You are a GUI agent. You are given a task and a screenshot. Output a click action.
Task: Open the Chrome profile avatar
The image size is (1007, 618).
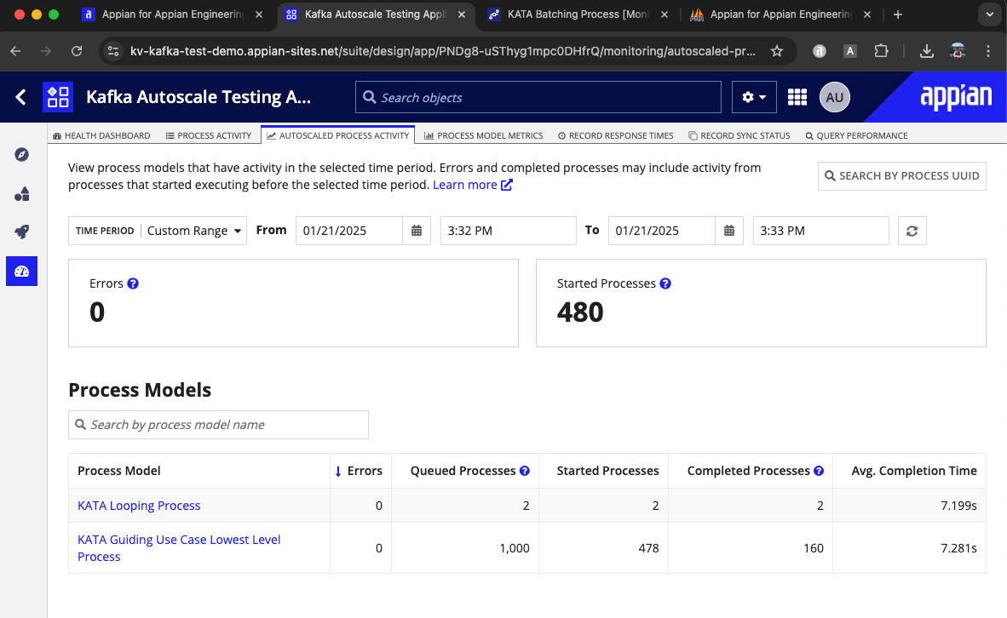(958, 51)
